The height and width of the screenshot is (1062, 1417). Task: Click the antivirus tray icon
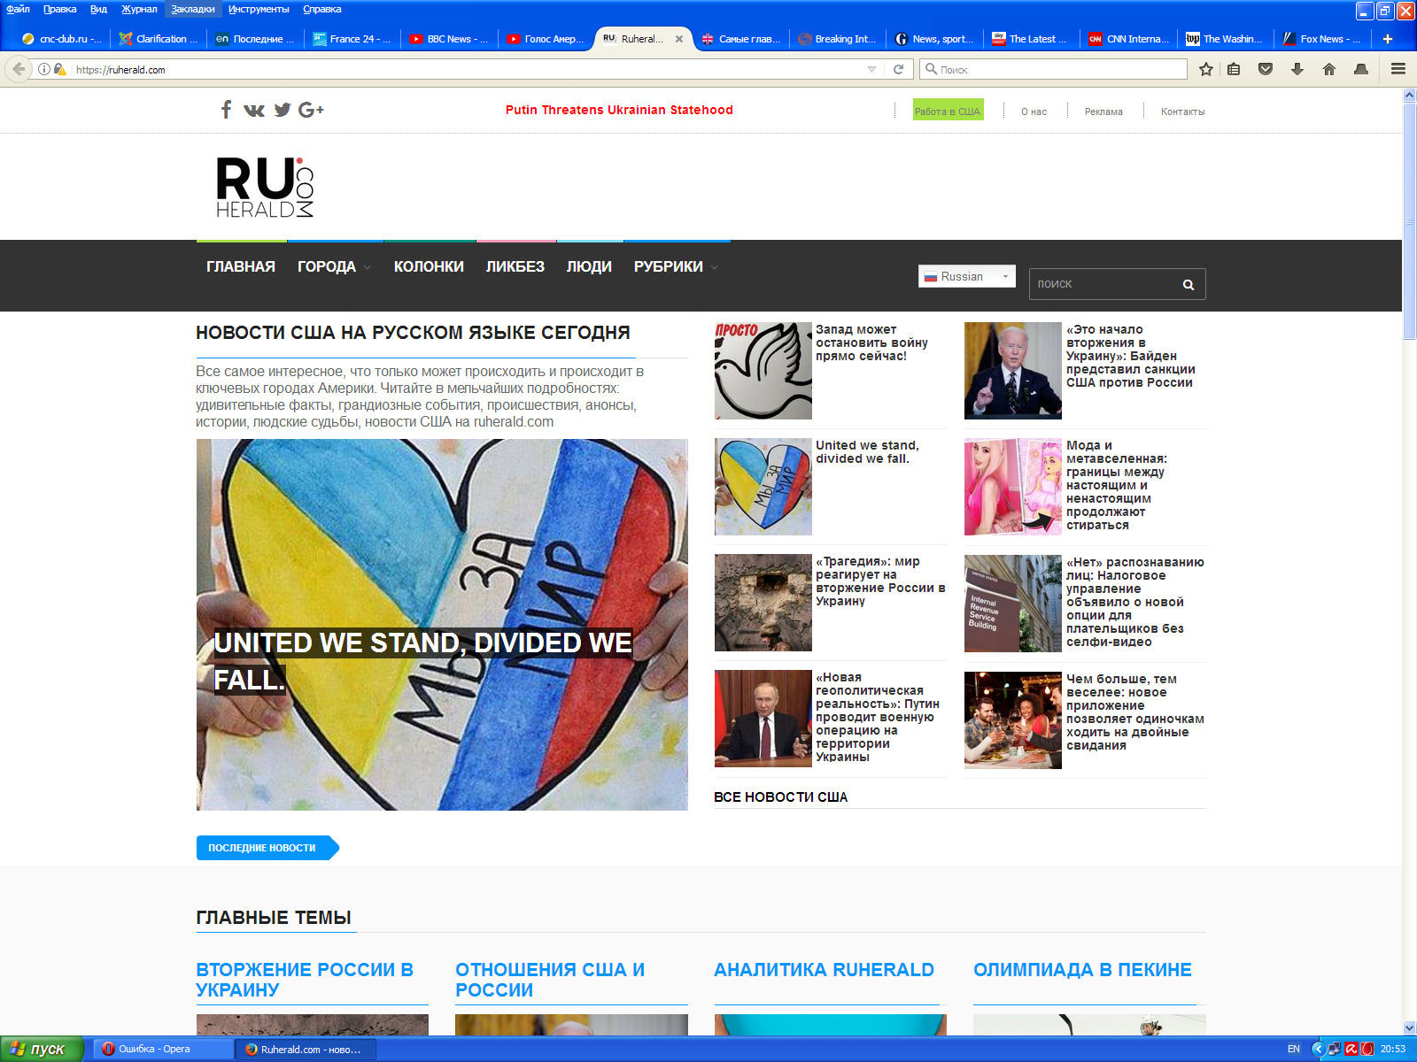point(1351,1049)
